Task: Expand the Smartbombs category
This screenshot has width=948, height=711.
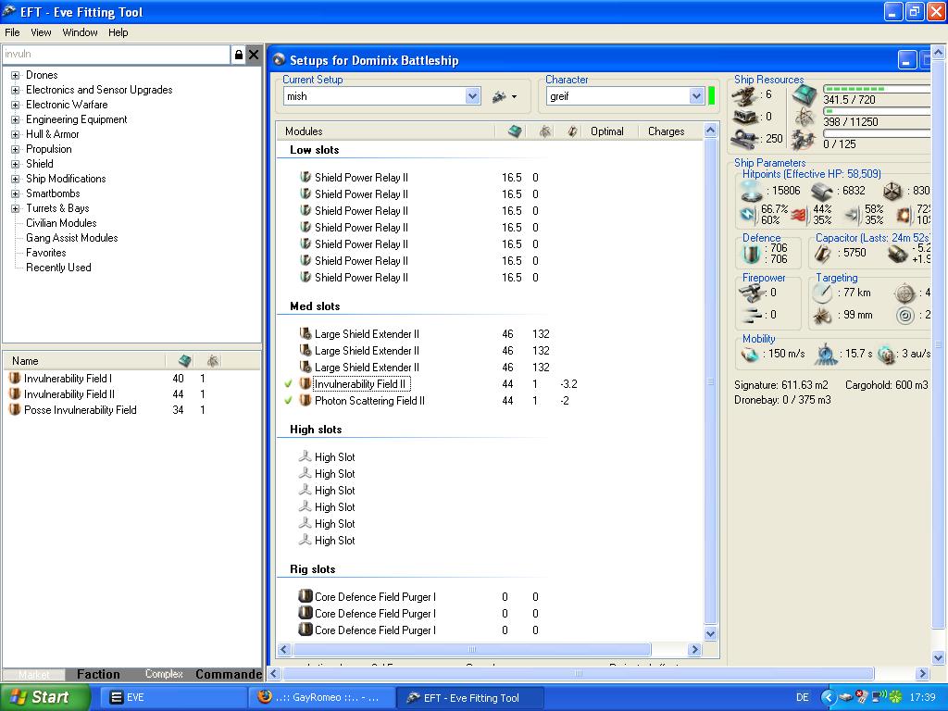Action: click(x=16, y=194)
